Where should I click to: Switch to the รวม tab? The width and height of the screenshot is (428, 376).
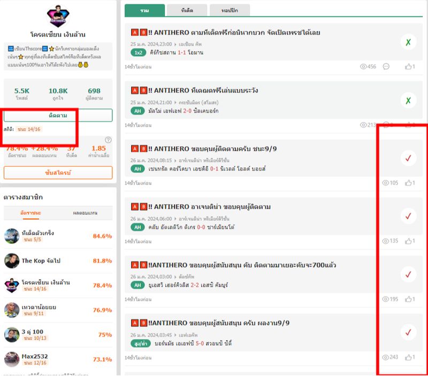[x=144, y=10]
